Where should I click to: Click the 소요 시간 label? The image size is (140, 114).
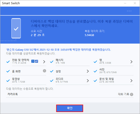(37, 31)
